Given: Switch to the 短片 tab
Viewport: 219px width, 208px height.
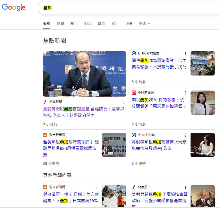Looking at the screenshot, I should [115, 24].
